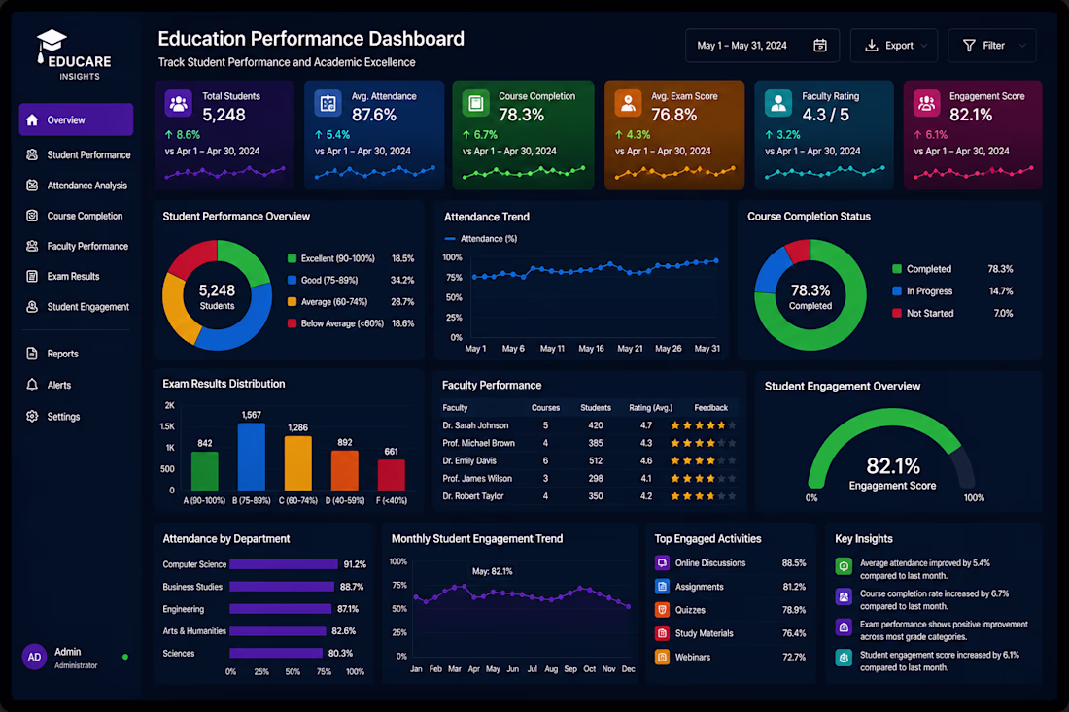Click the Student Engagement sidebar icon
This screenshot has width=1069, height=712.
(32, 307)
